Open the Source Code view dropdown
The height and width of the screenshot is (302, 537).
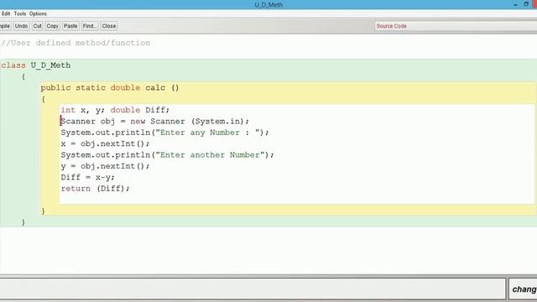coord(456,26)
